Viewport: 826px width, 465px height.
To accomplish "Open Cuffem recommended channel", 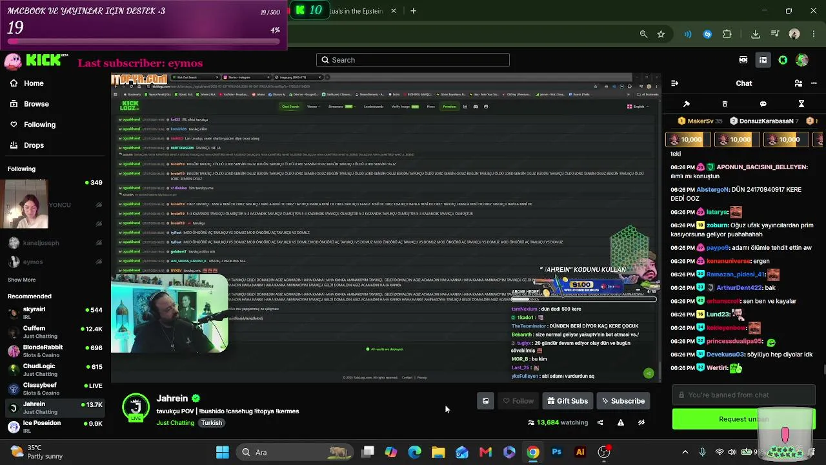I will pos(55,332).
